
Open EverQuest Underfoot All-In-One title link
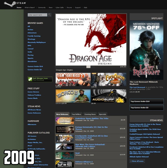click(91, 137)
